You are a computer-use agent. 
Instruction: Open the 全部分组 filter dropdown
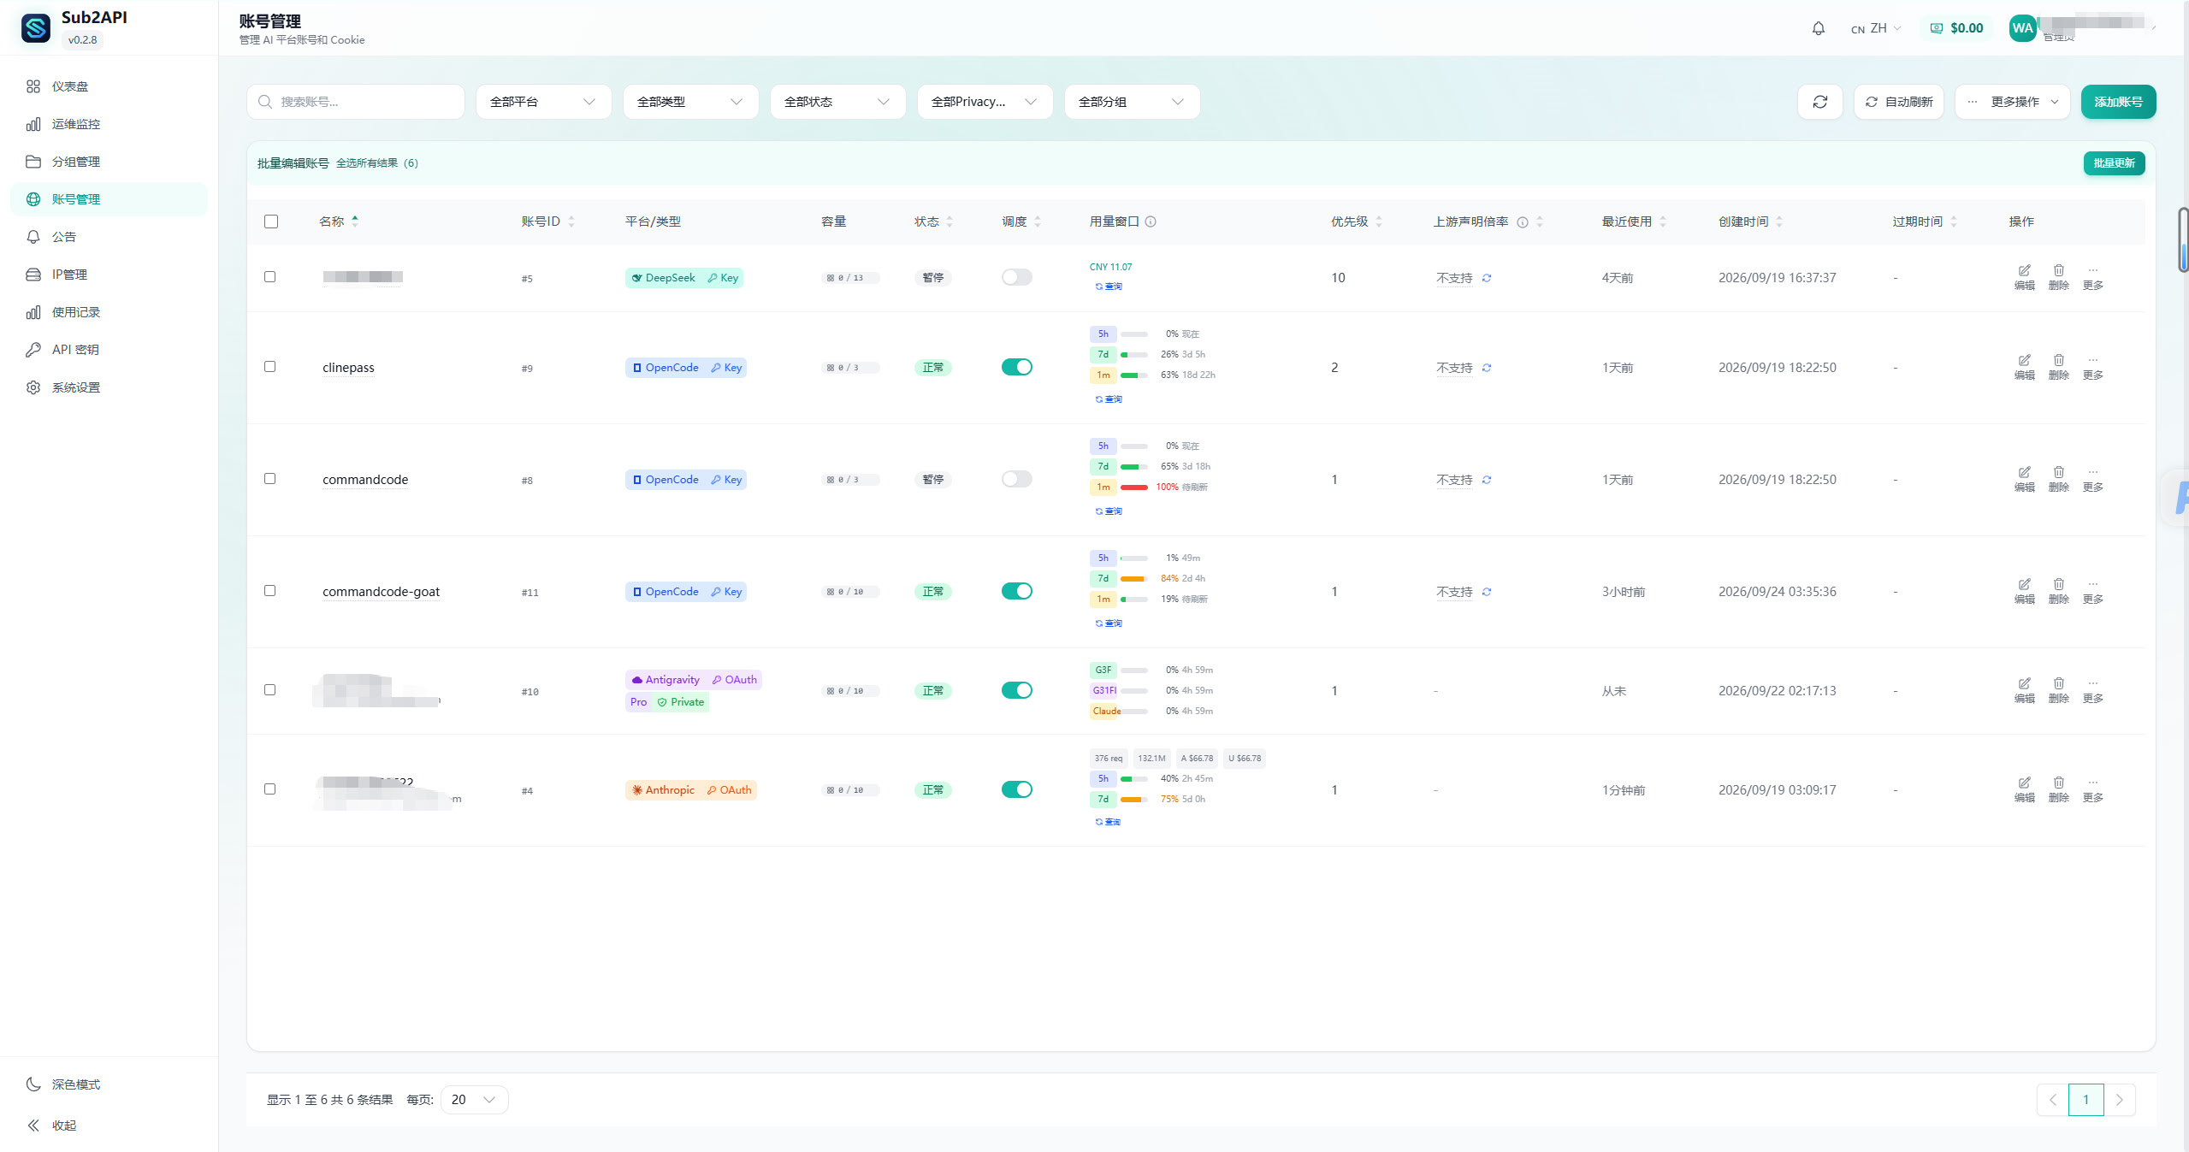[1132, 102]
